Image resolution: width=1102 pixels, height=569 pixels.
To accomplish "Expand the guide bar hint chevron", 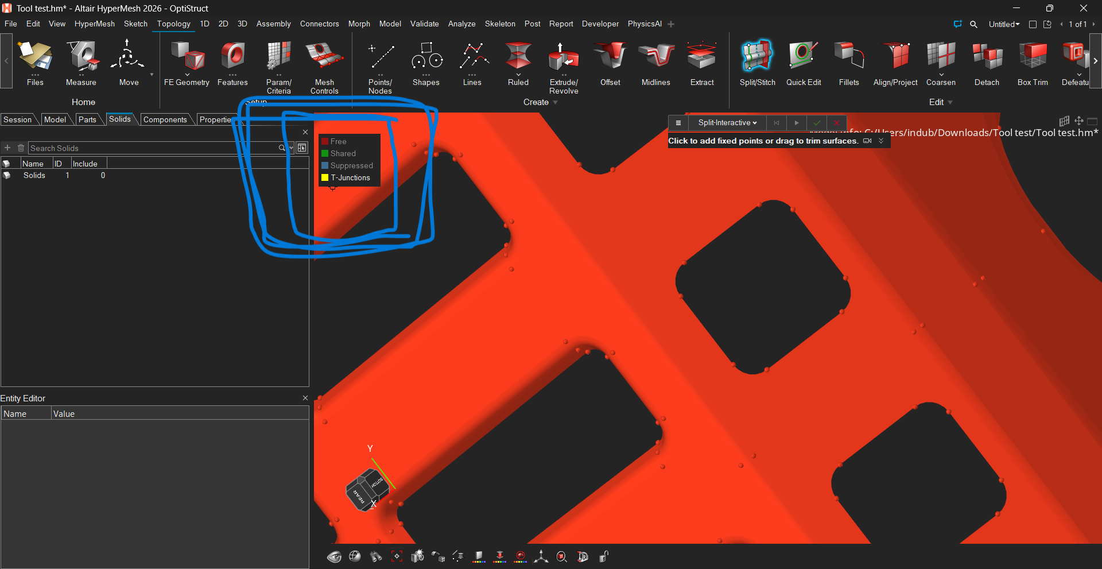I will 881,141.
